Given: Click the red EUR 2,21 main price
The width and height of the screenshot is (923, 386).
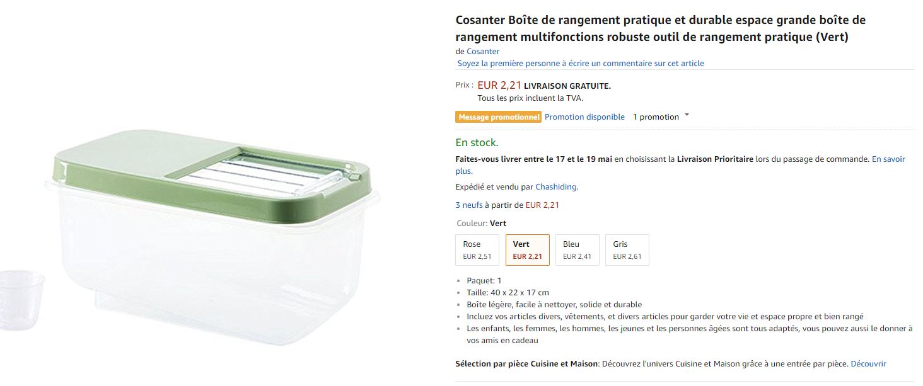Looking at the screenshot, I should pyautogui.click(x=499, y=85).
